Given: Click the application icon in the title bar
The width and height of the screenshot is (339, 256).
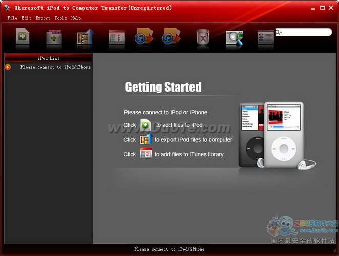Looking at the screenshot, I should [7, 8].
